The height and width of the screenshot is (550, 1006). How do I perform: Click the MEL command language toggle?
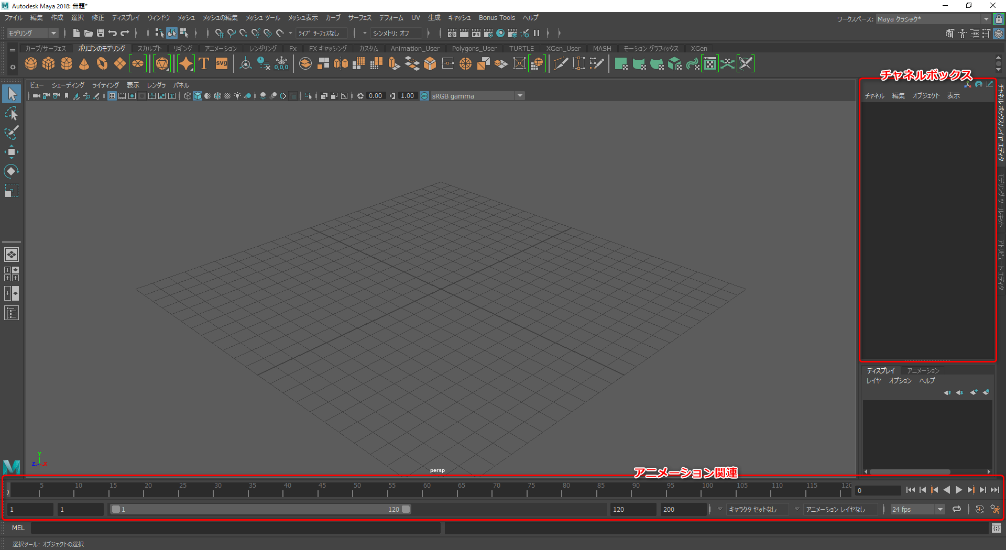coord(18,528)
